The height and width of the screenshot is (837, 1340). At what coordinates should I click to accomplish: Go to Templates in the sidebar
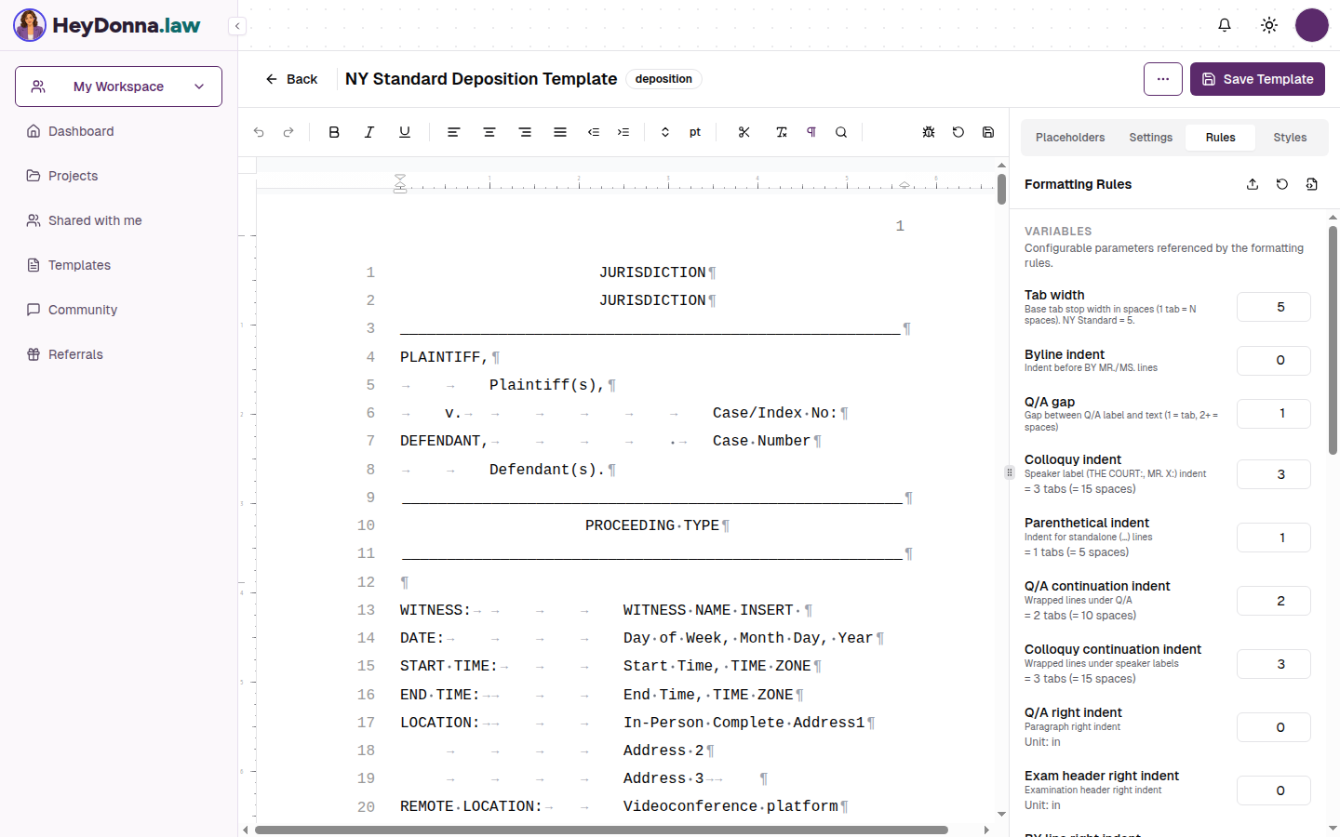click(x=118, y=265)
